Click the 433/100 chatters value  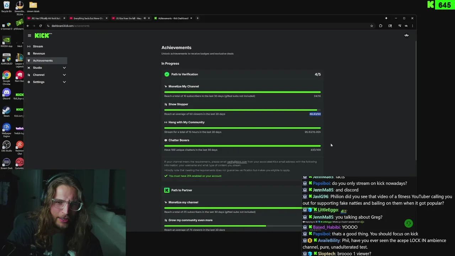point(316,150)
